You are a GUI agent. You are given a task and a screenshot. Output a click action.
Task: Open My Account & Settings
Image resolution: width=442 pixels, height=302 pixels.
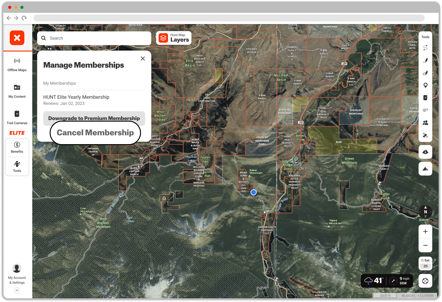pos(17,274)
